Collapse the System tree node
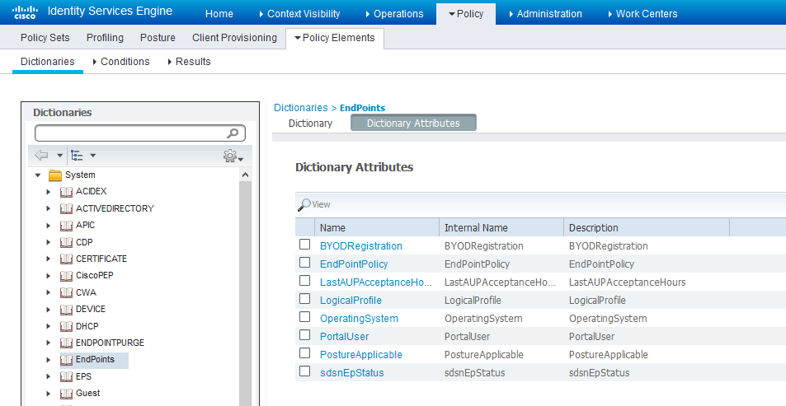786x406 pixels. click(37, 175)
